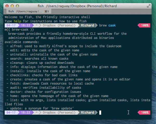Click the 'Welcome to fish' line
This screenshot has height=124, width=156.
click(x=47, y=17)
